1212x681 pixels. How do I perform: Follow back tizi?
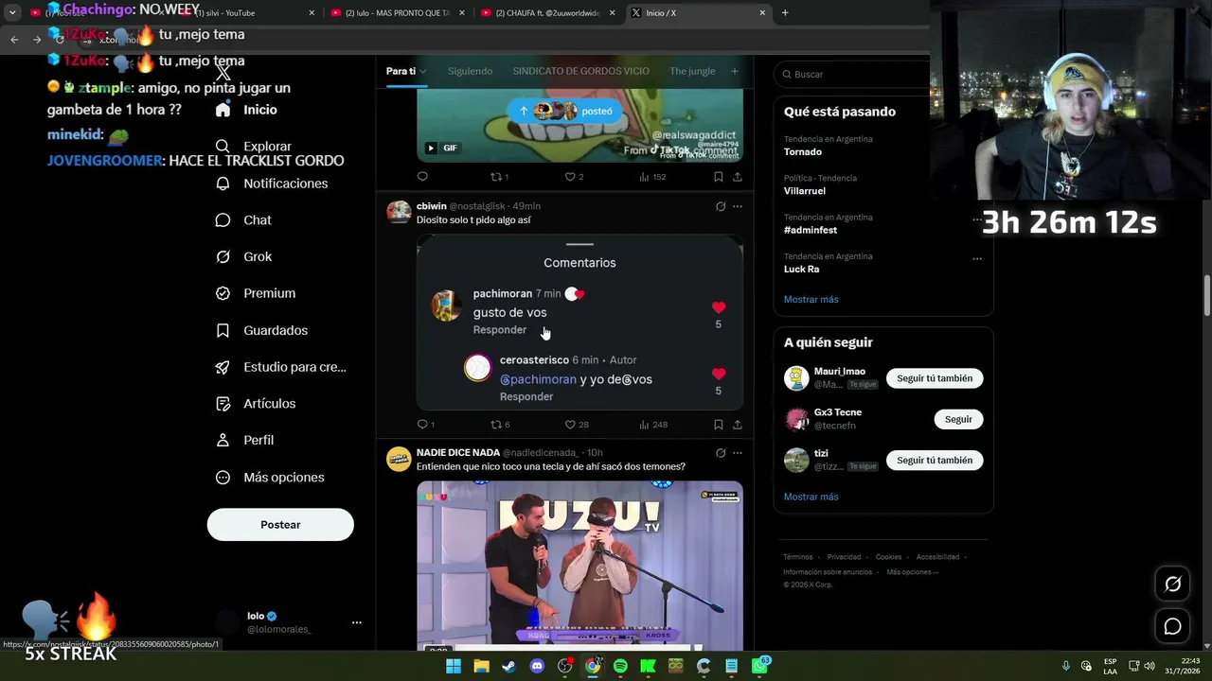click(935, 461)
